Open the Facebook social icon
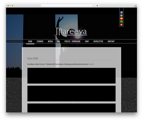The width and height of the screenshot is (143, 121). 121,13
